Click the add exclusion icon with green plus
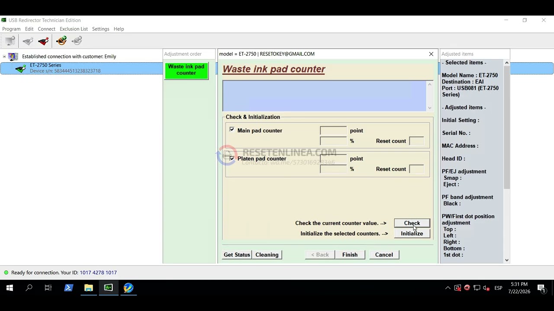The image size is (554, 311). (x=61, y=41)
